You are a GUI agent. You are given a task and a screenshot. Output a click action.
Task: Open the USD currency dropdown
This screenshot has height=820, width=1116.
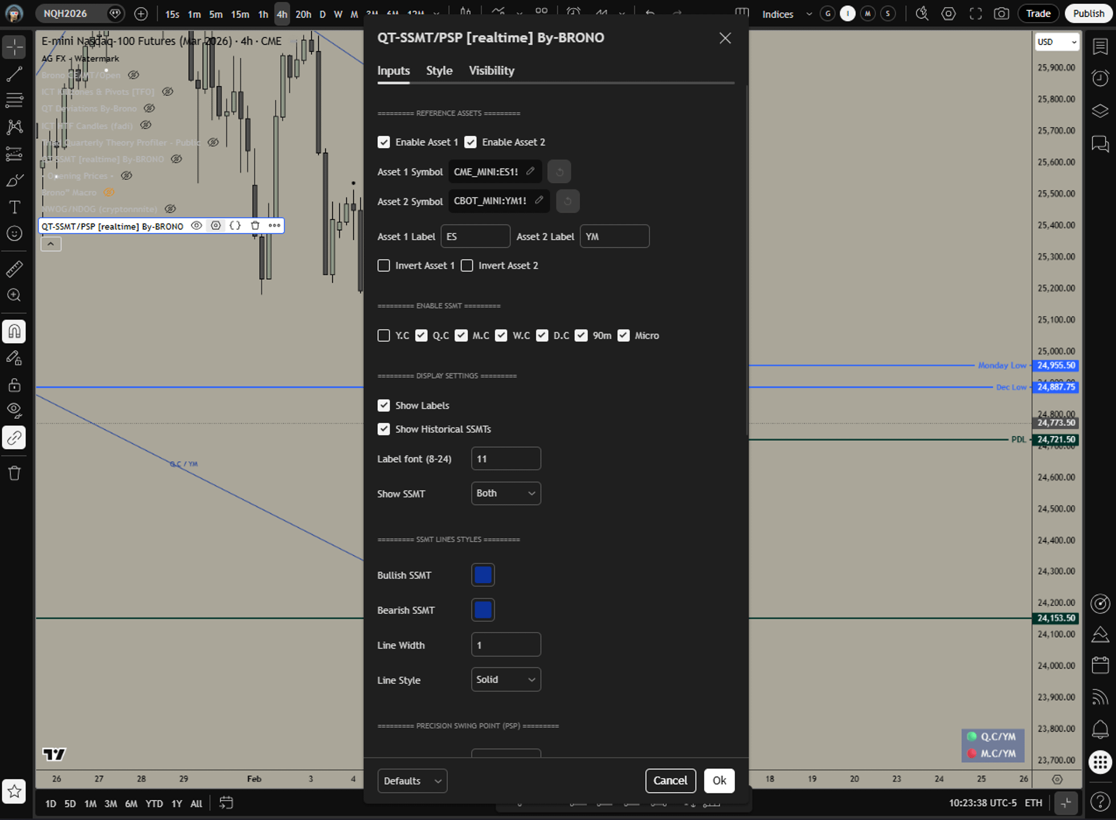[1057, 42]
